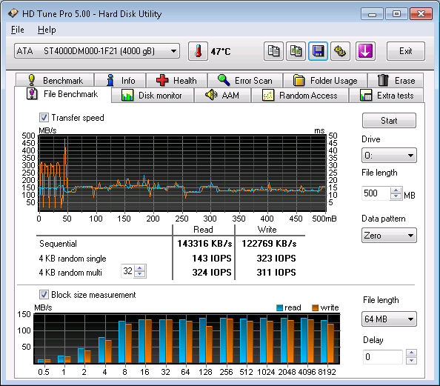Screen dimensions: 440x386
Task: Click the 311 IOPS write value
Action: point(276,272)
